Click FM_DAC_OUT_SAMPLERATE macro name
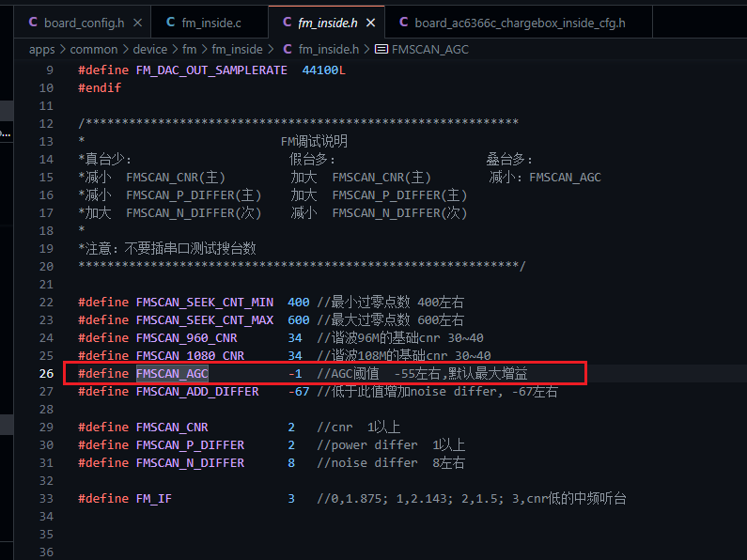747x560 pixels. tap(211, 70)
